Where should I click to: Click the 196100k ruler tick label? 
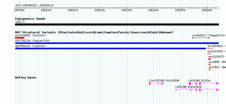click(x=46, y=10)
